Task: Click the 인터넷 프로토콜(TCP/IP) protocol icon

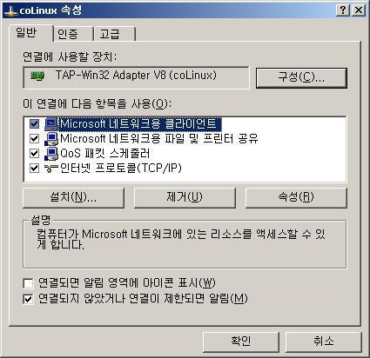Action: click(51, 168)
